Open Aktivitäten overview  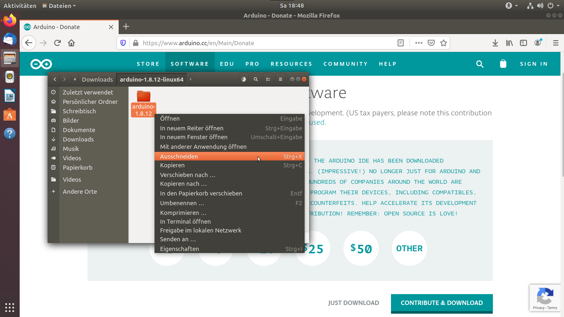[x=20, y=6]
